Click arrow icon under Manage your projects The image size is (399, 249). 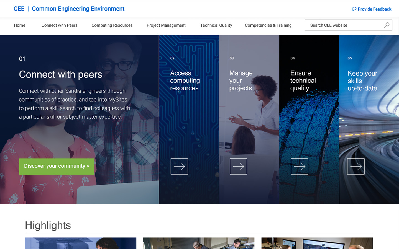(x=238, y=166)
